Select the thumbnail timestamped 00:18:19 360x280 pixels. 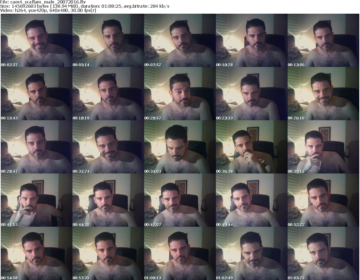click(108, 94)
